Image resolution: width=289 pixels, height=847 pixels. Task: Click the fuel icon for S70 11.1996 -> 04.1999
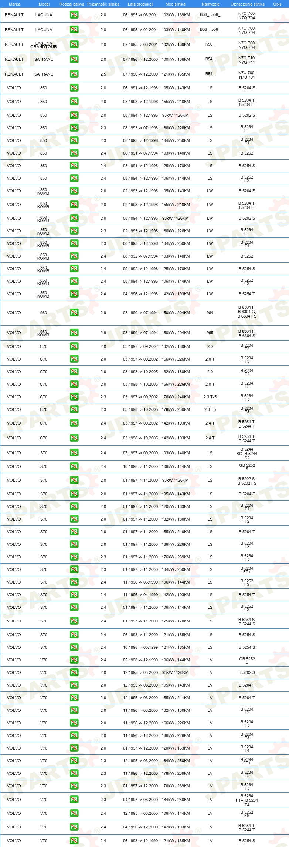click(74, 595)
